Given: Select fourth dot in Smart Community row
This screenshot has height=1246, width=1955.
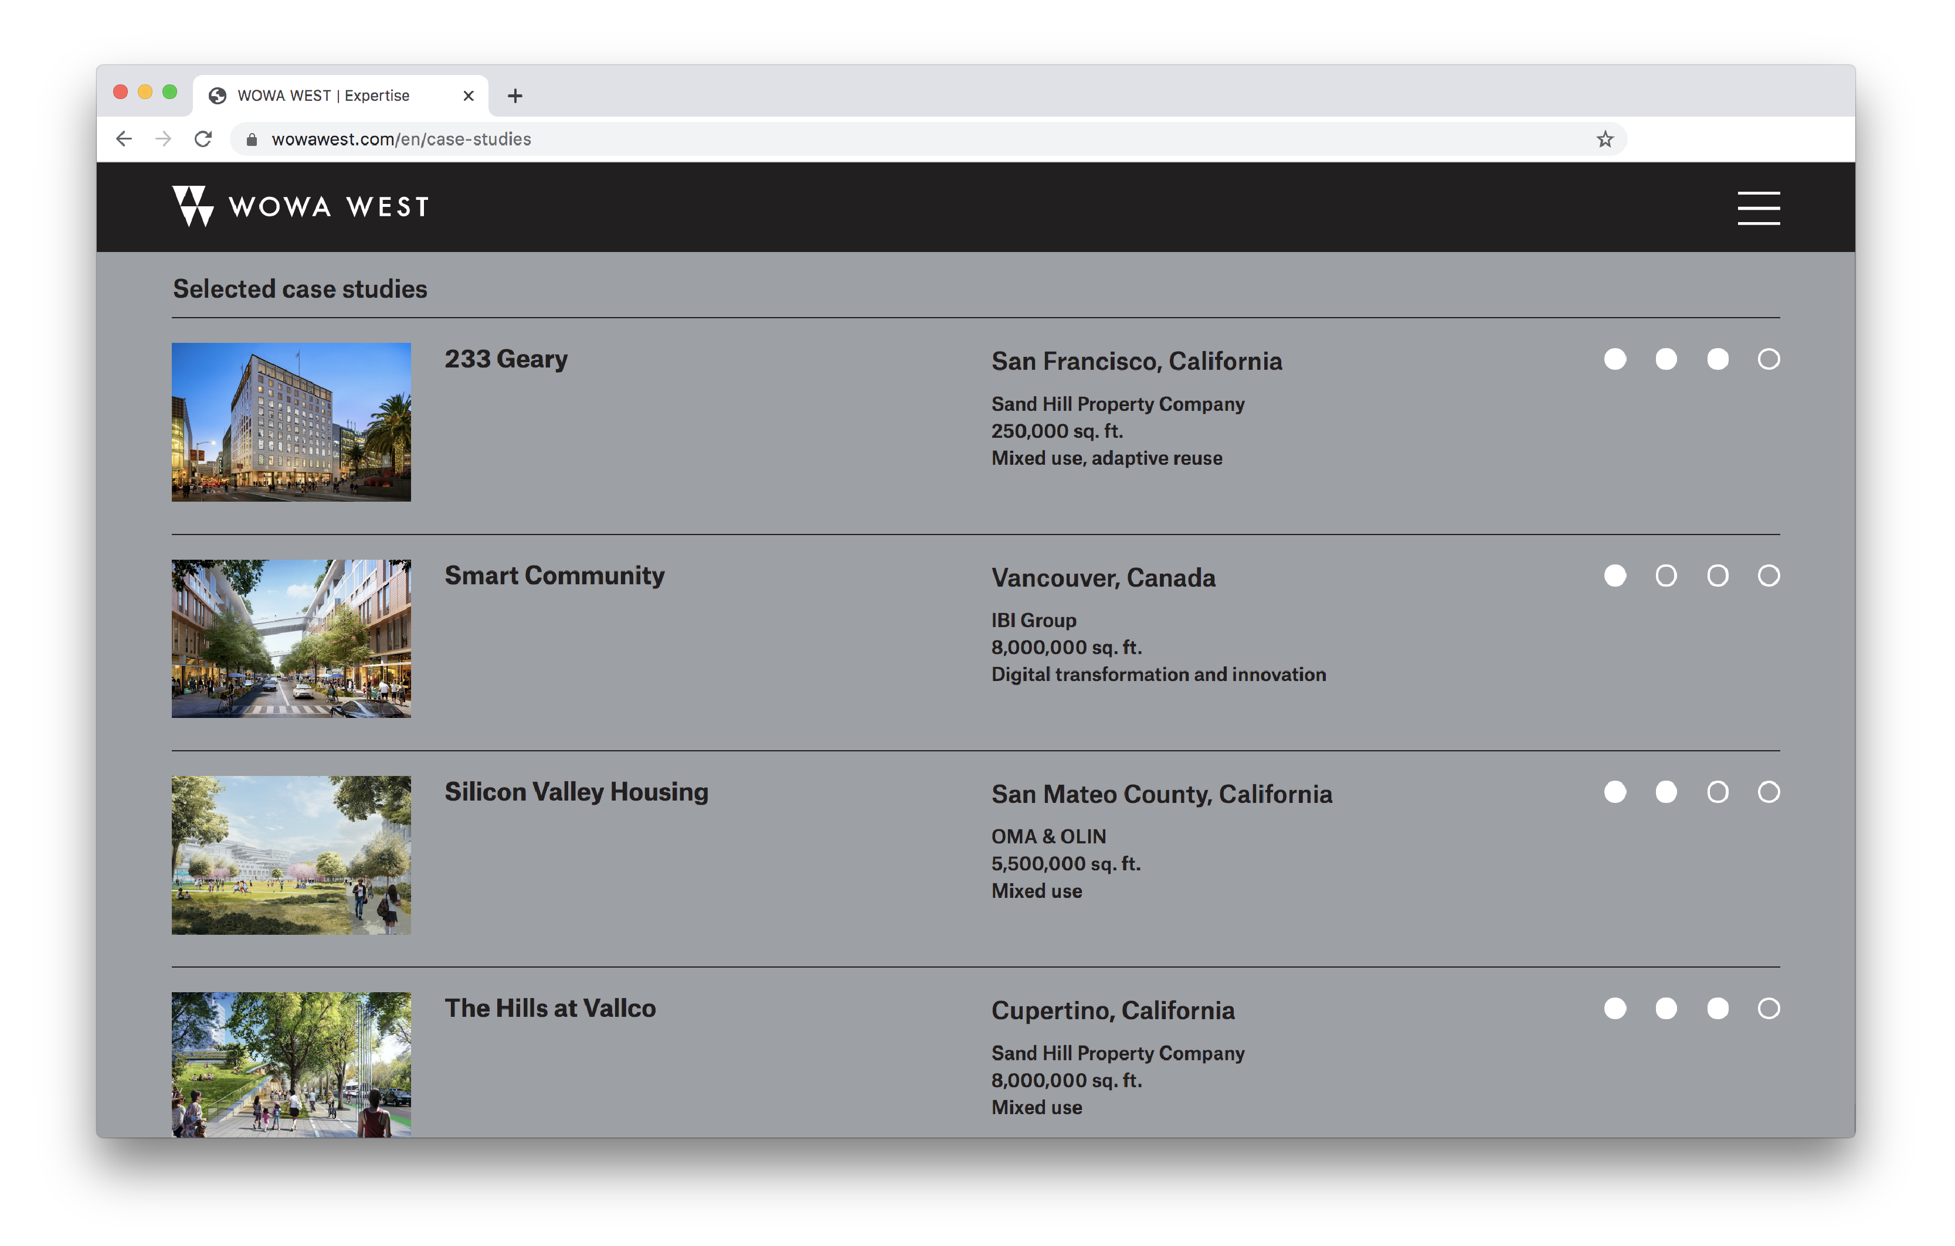Looking at the screenshot, I should pos(1769,575).
